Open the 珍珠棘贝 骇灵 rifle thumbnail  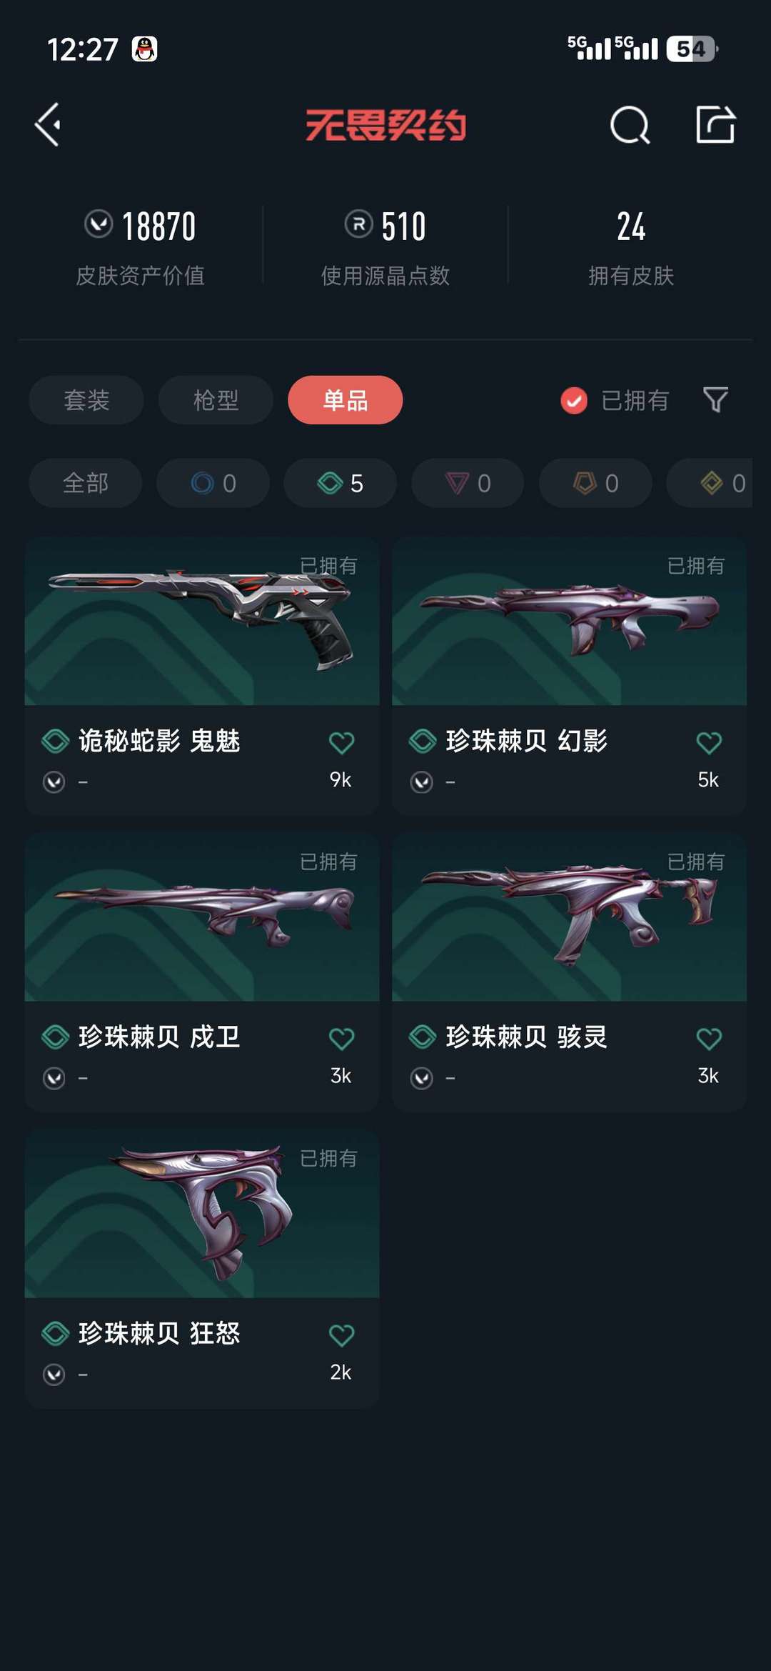(x=569, y=917)
